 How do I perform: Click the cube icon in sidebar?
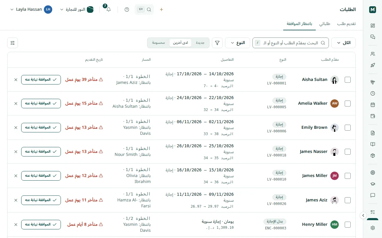(x=372, y=156)
